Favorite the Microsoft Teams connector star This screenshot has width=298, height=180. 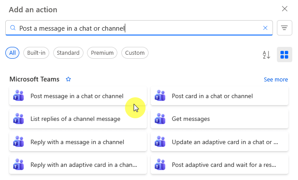[x=68, y=79]
